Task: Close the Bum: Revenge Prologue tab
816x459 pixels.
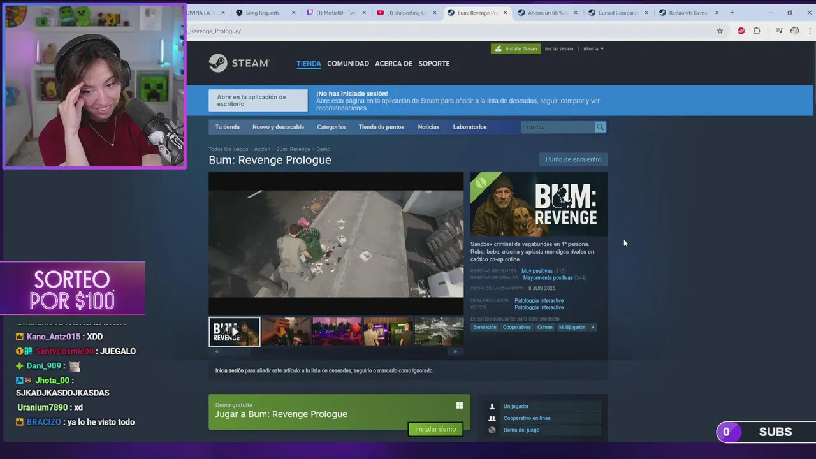Action: 506,13
